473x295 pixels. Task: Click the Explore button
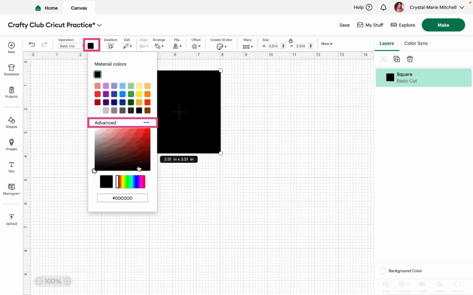[x=403, y=25]
